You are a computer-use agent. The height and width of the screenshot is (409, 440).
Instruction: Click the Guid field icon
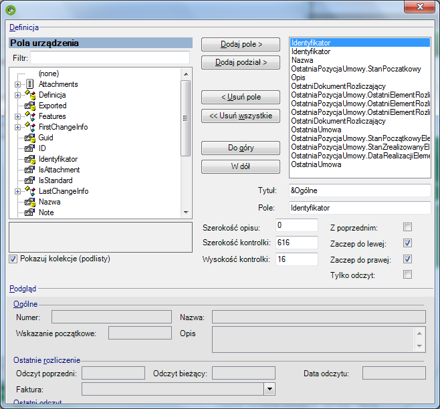pos(30,138)
